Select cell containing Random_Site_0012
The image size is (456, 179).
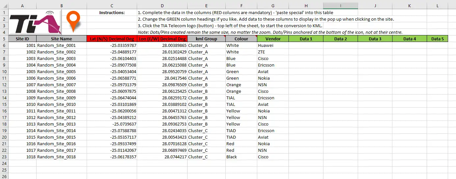(62, 117)
